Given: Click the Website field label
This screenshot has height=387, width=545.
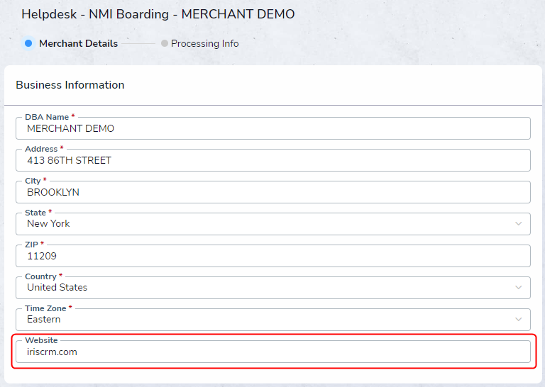Looking at the screenshot, I should tap(41, 340).
